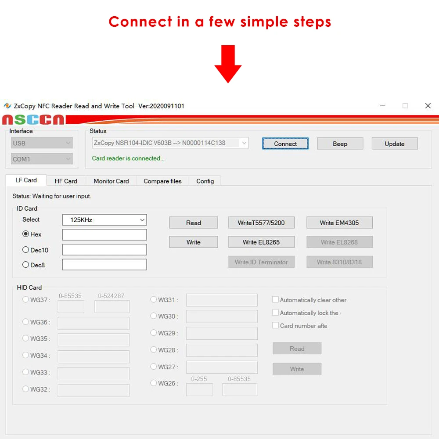Click the WriteT5577/5200 button
439x439 pixels.
click(x=261, y=223)
